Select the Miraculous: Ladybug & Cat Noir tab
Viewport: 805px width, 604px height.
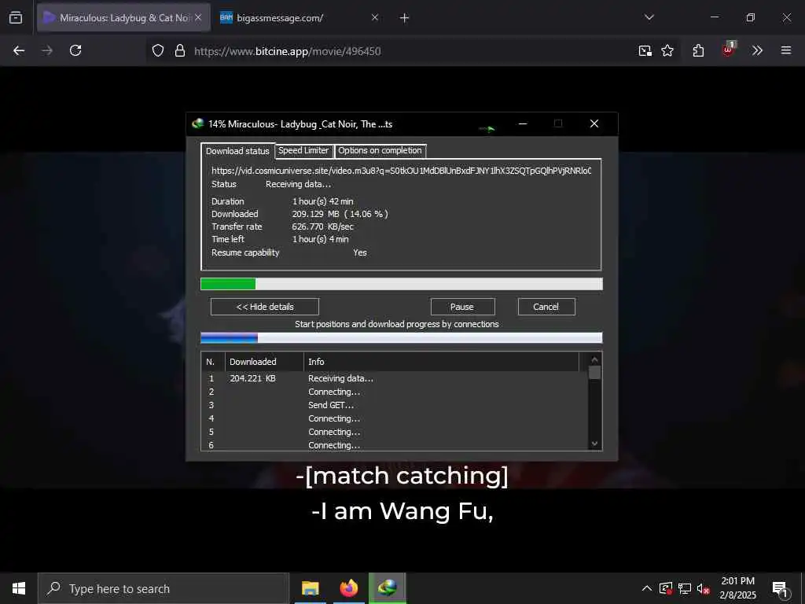pos(123,18)
